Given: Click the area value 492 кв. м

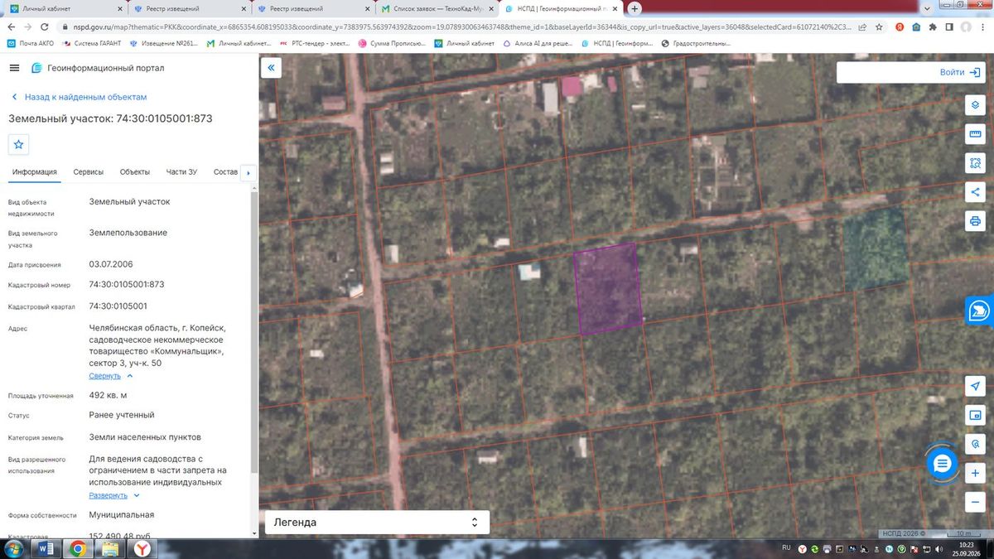Looking at the screenshot, I should (x=108, y=395).
